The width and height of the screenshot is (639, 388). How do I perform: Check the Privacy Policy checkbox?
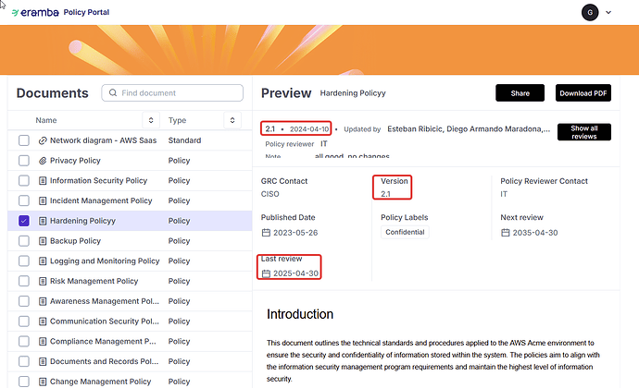point(24,160)
